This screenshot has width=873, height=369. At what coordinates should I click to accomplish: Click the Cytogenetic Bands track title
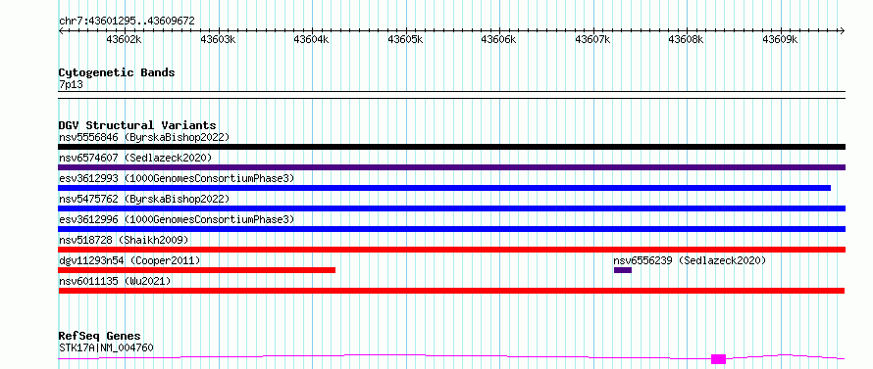(117, 72)
